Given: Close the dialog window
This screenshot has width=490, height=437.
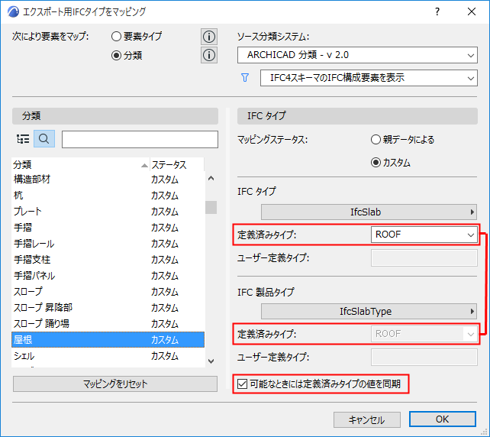Looking at the screenshot, I should (x=472, y=12).
